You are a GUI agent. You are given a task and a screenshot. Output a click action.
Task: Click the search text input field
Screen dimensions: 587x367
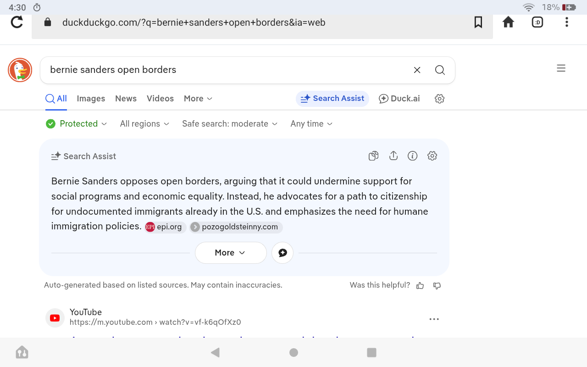click(225, 70)
